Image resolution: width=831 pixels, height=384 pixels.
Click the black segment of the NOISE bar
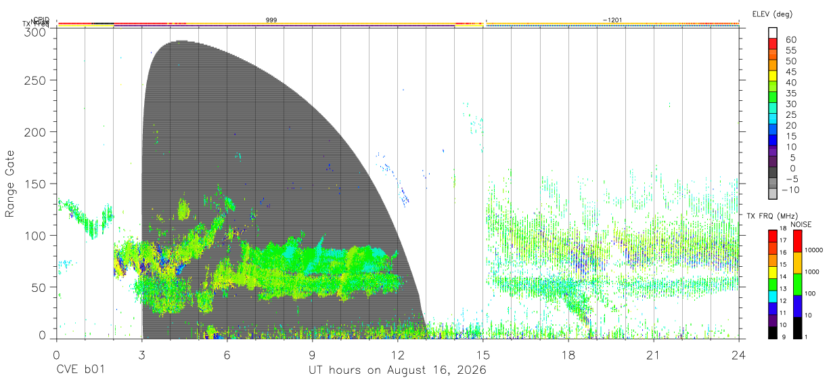[796, 327]
